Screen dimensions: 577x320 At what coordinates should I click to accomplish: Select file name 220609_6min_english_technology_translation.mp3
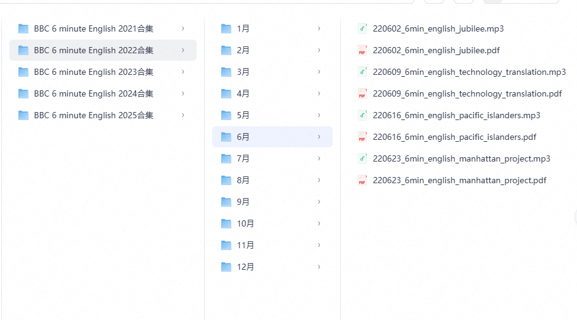[469, 72]
